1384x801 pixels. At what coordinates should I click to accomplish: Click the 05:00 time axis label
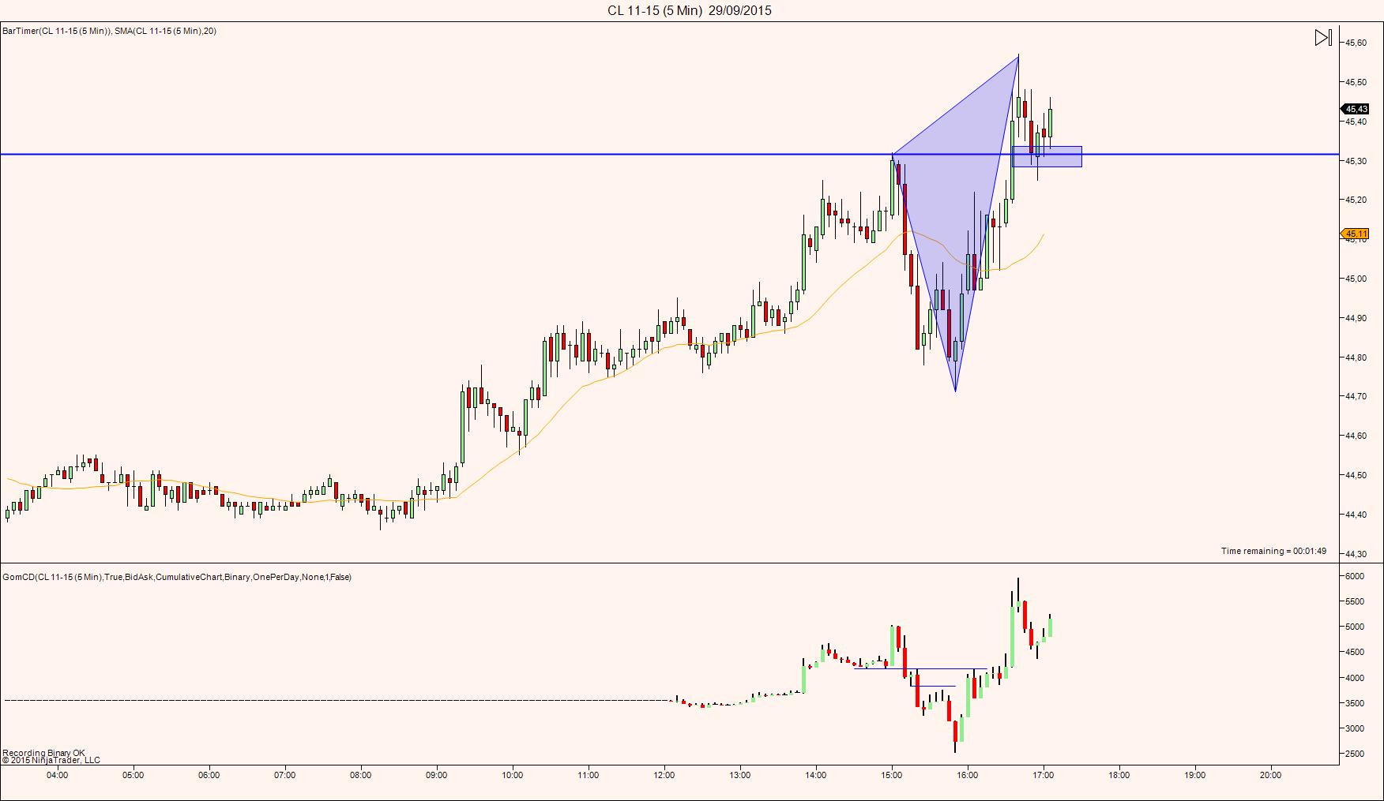(133, 775)
